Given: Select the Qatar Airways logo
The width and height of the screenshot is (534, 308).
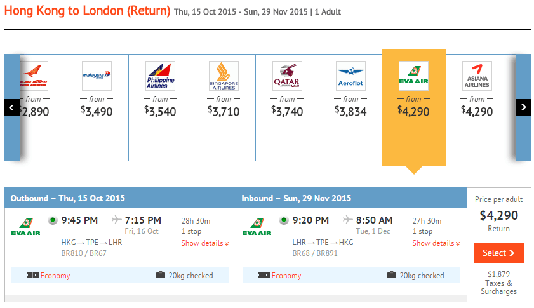Looking at the screenshot, I should pos(287,76).
